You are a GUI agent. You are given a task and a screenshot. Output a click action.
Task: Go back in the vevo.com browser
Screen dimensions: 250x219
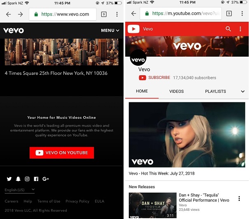9,14
